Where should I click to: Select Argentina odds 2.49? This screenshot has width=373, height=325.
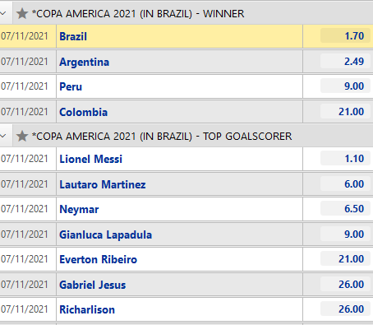(345, 61)
